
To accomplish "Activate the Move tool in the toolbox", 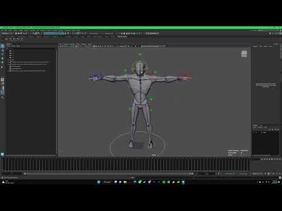I will point(2,59).
